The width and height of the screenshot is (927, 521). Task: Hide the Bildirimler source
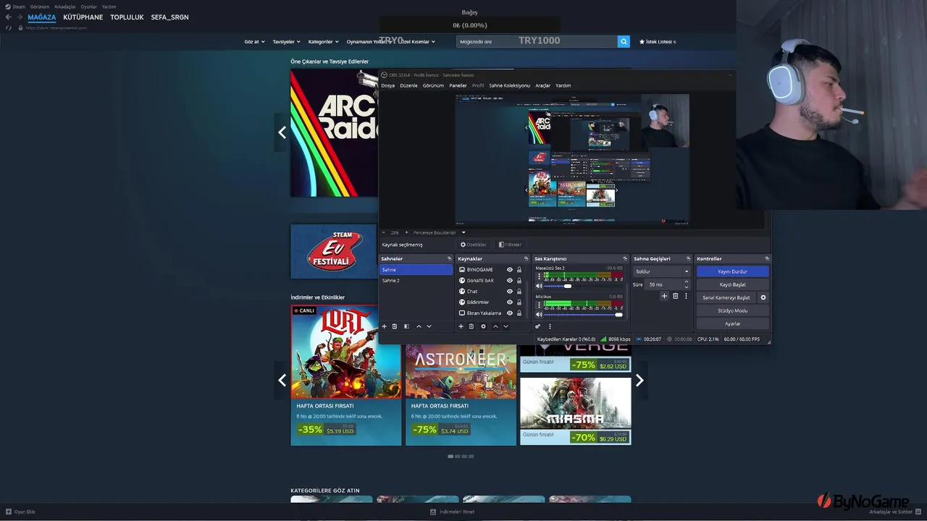510,302
